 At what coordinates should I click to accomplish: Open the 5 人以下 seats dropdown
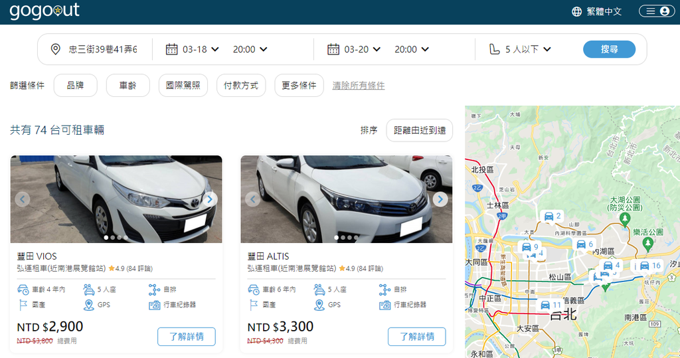(528, 49)
